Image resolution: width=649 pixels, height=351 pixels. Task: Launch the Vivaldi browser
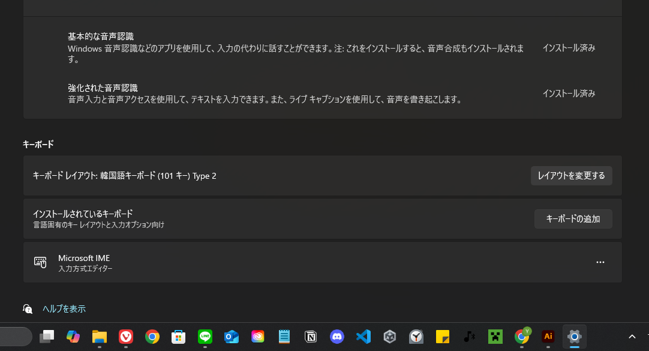point(125,337)
